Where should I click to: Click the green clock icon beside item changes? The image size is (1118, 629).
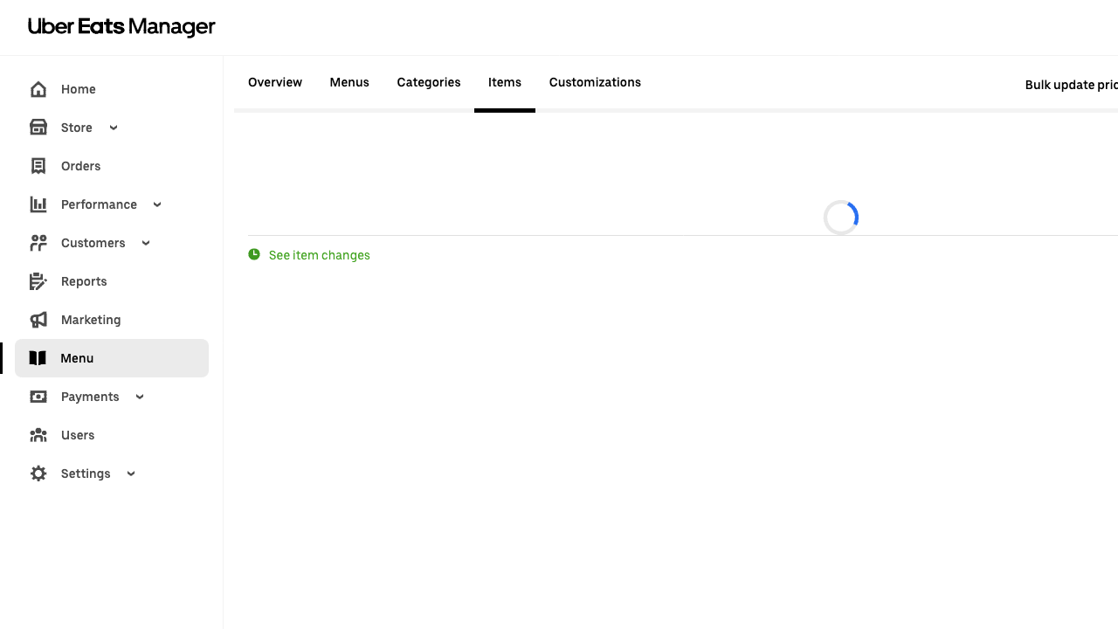[x=254, y=254]
